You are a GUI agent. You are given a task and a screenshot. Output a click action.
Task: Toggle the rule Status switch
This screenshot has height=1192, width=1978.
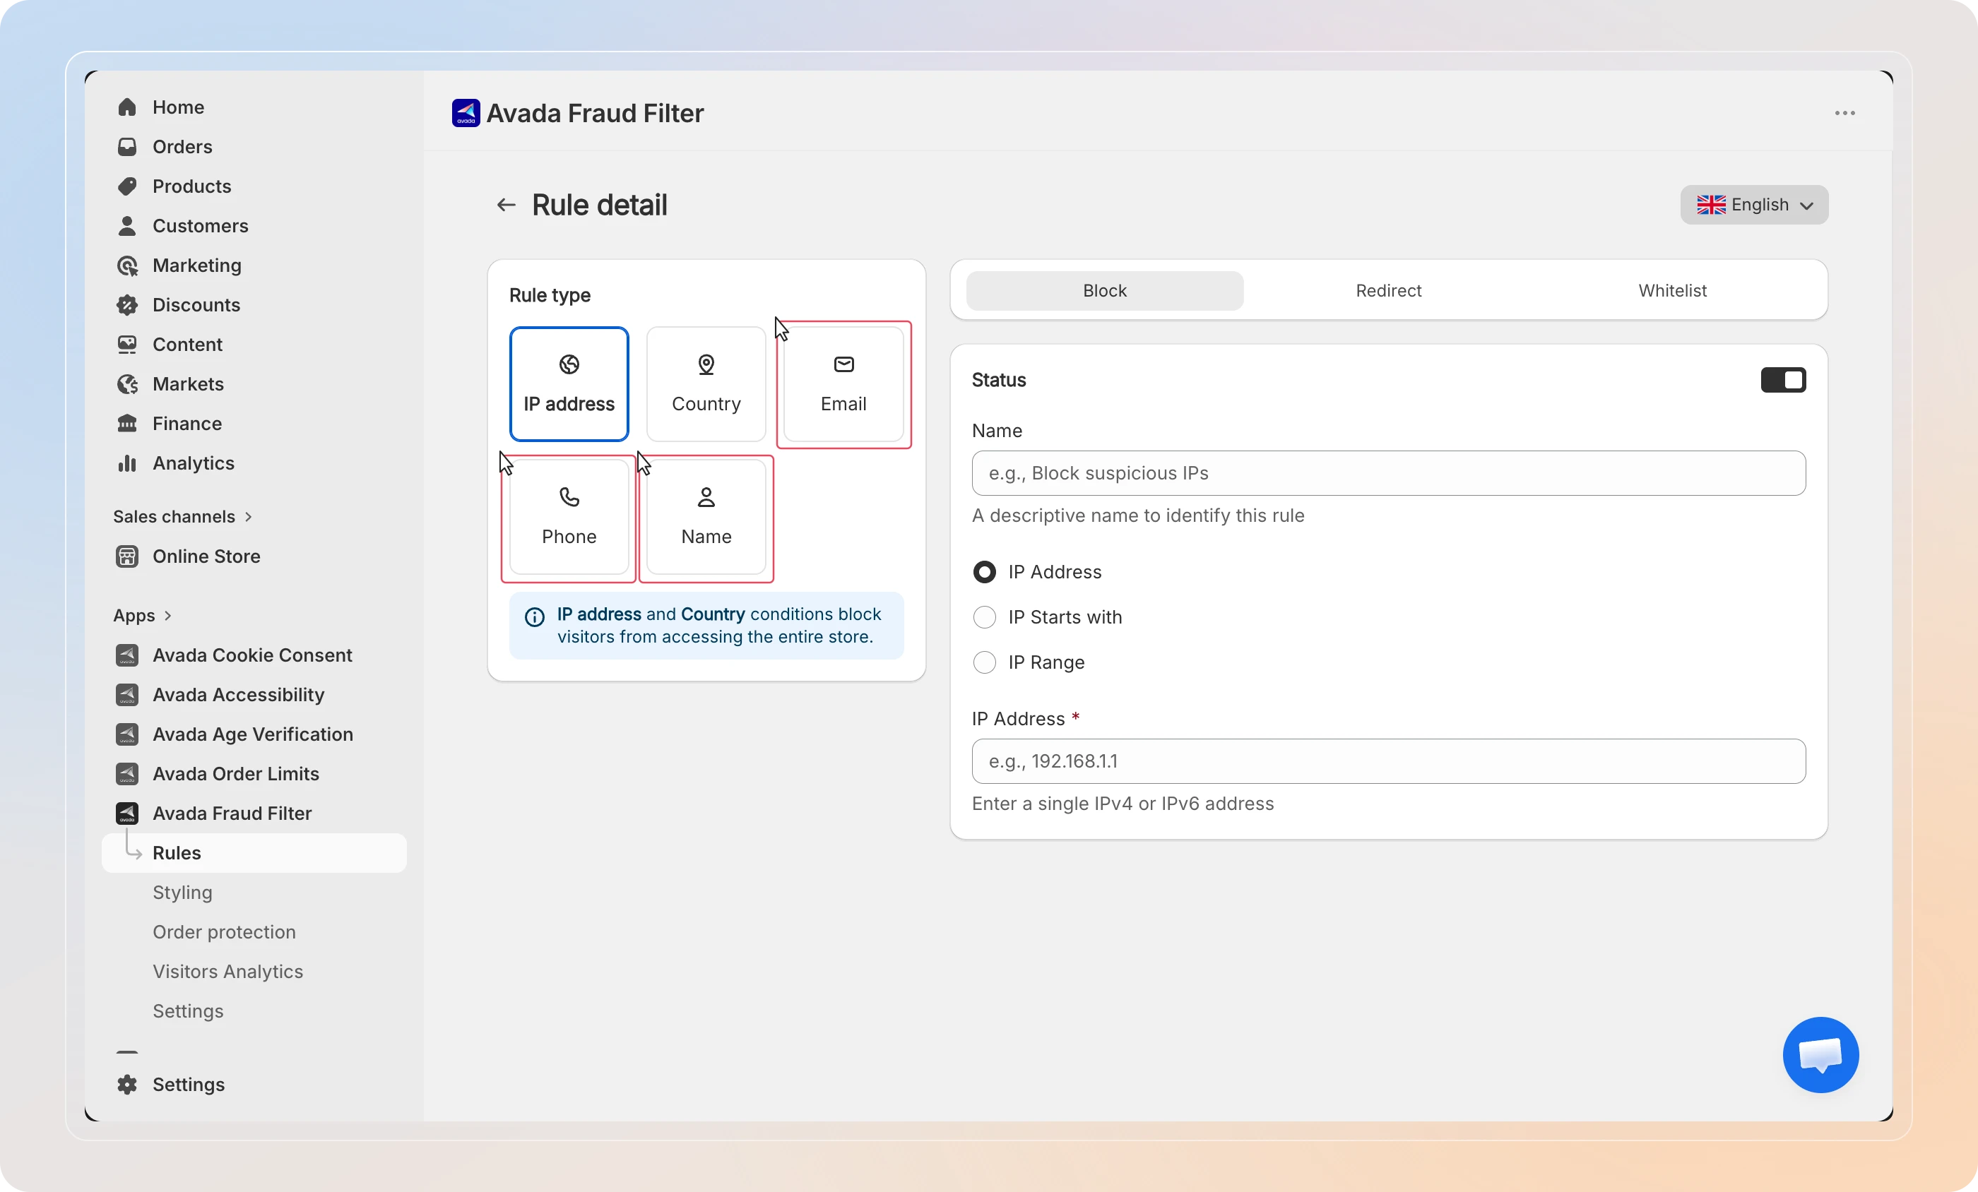tap(1783, 380)
